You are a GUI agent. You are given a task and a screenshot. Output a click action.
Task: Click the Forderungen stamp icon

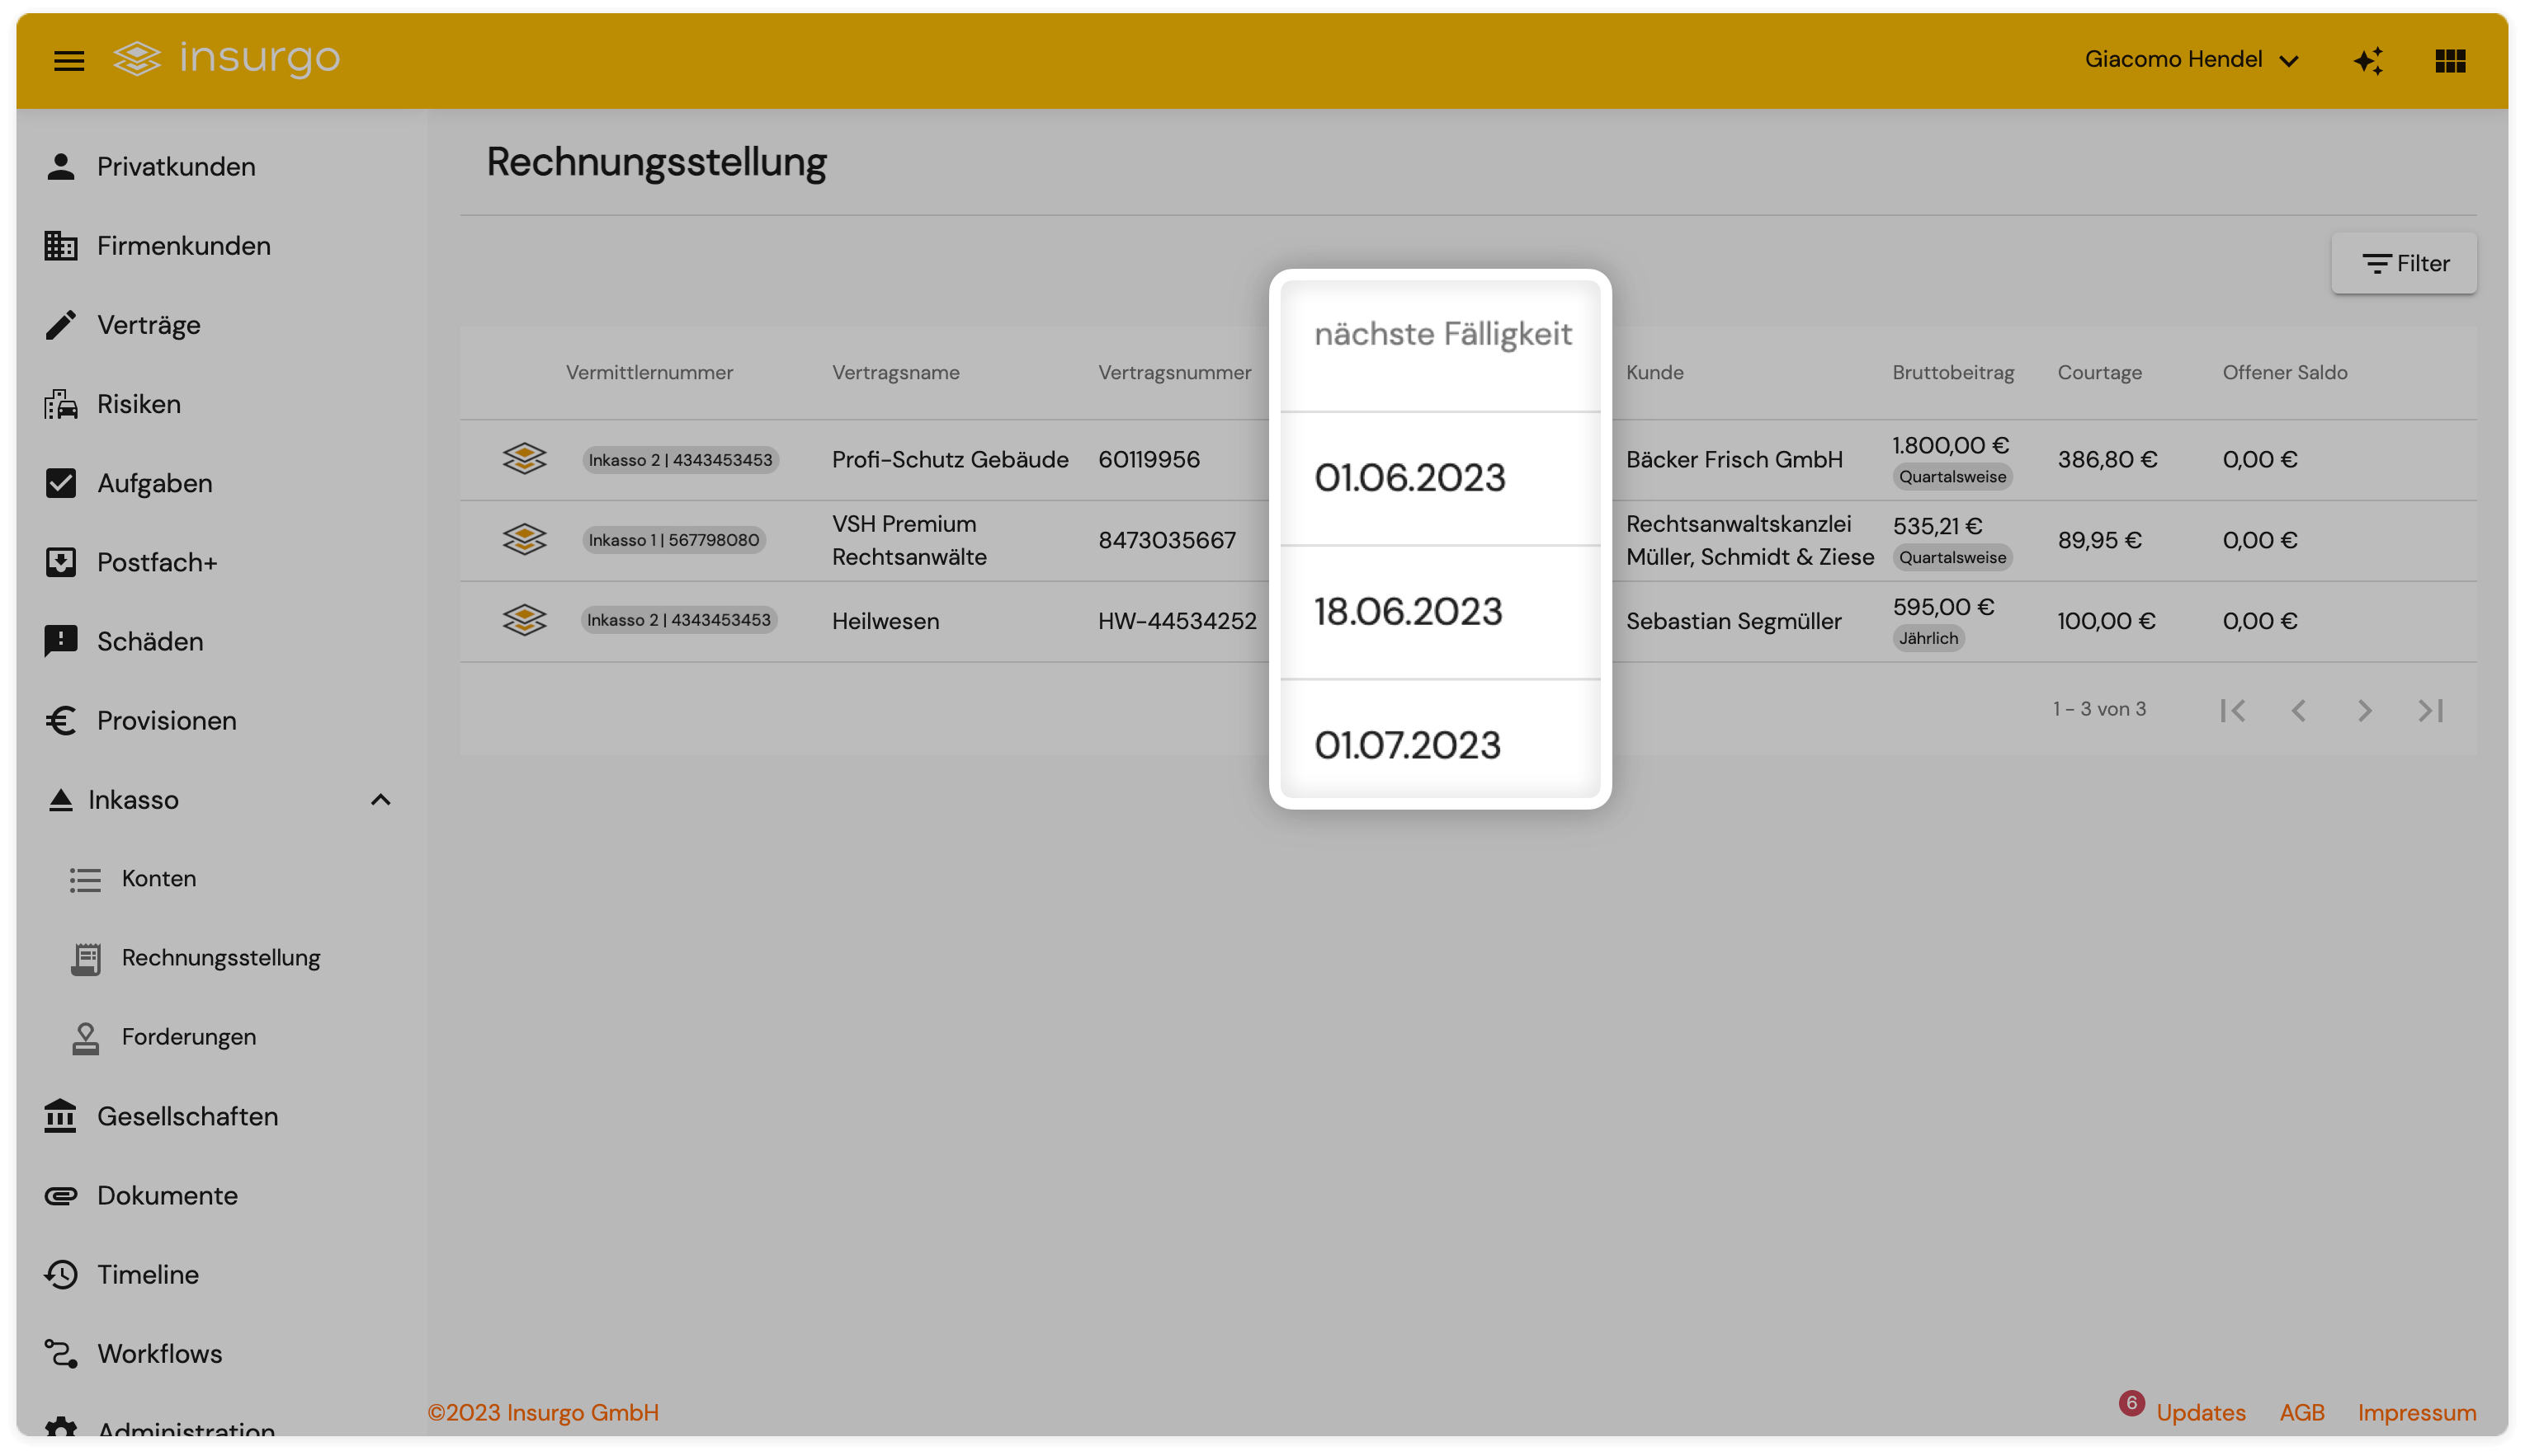(85, 1037)
